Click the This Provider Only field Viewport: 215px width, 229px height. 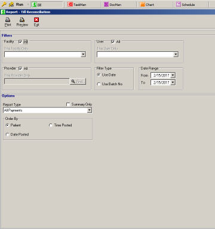click(x=37, y=81)
